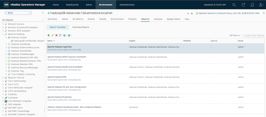Switch to the Dashboards menu

(x=72, y=5)
